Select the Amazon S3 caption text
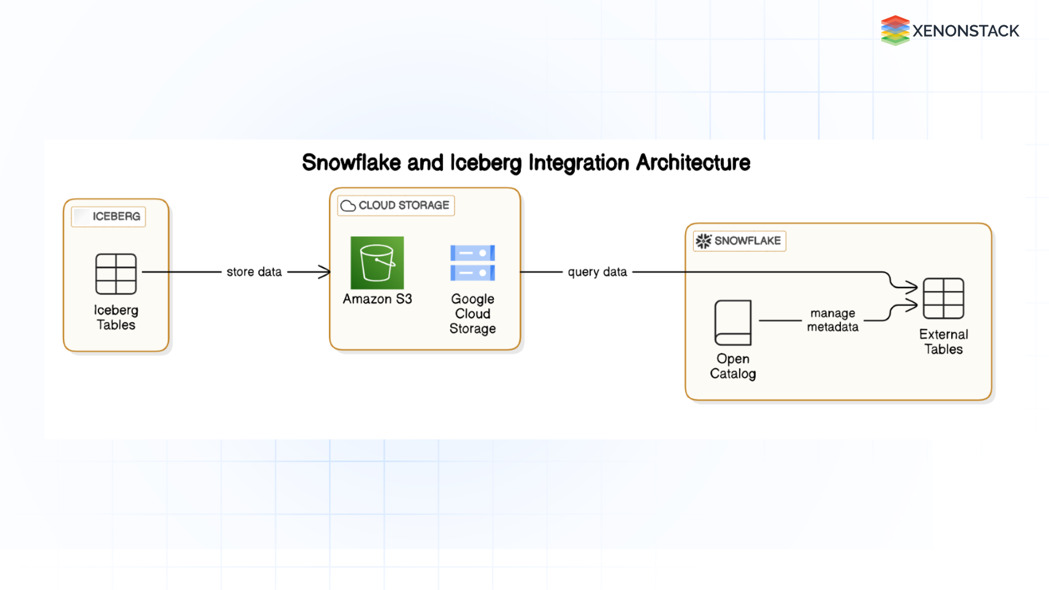The image size is (1049, 590). point(377,299)
